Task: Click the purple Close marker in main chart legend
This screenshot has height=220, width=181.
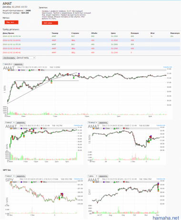Action: [x=19, y=70]
